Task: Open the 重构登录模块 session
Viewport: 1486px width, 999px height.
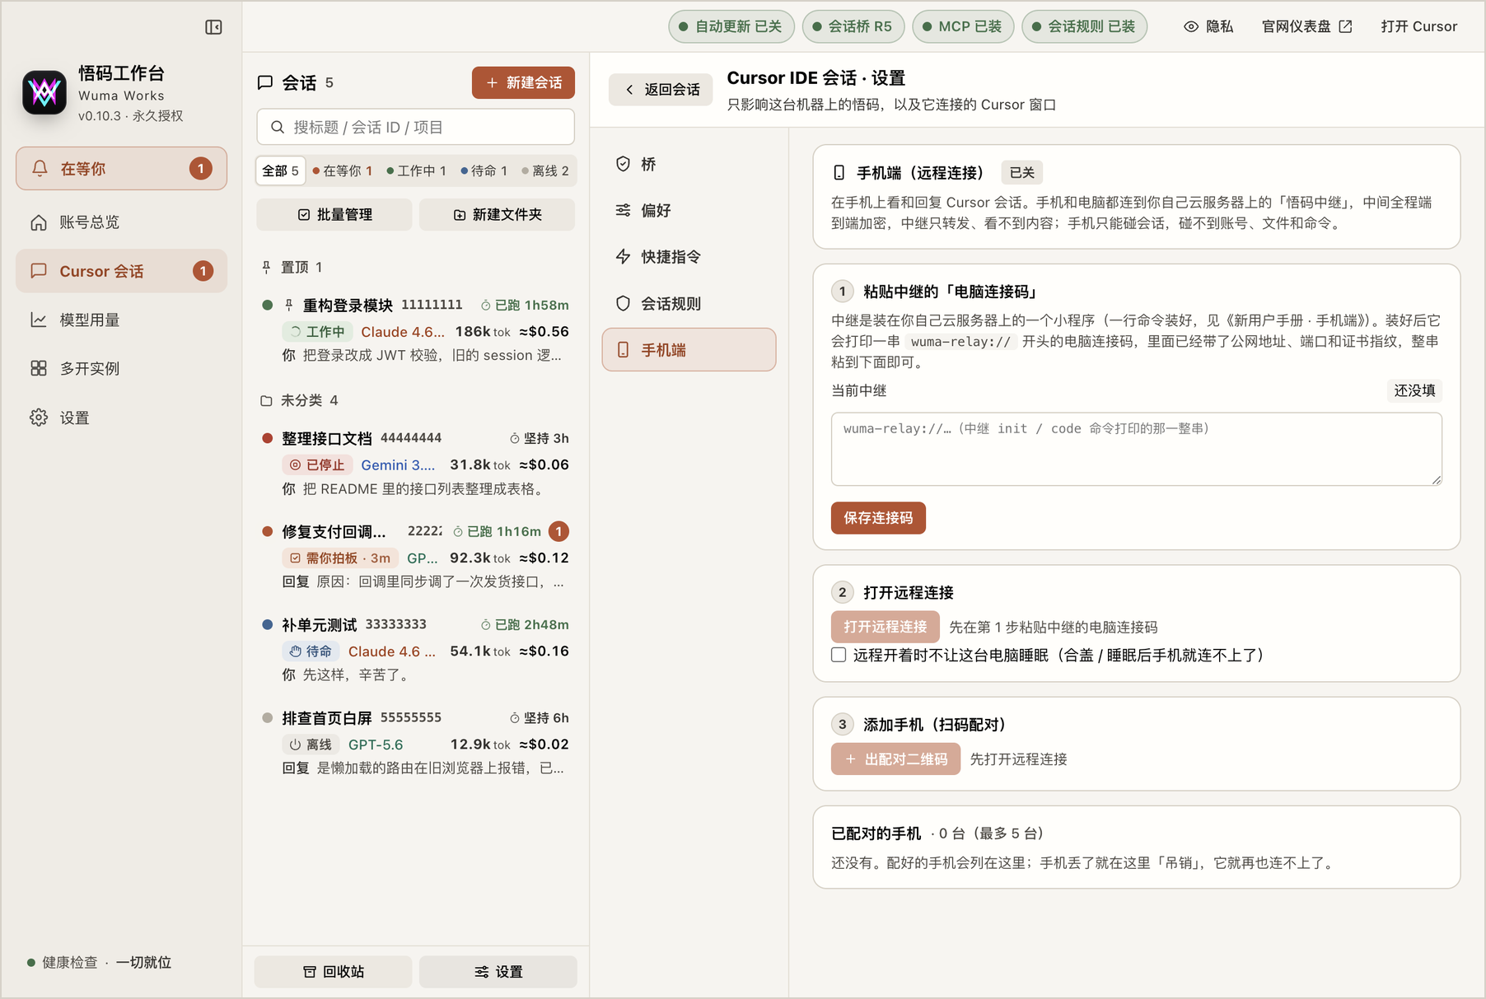Action: click(x=415, y=329)
